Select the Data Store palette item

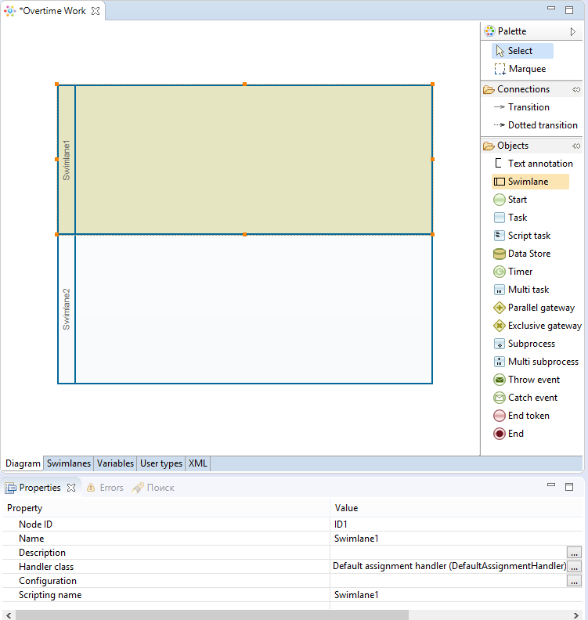(528, 254)
